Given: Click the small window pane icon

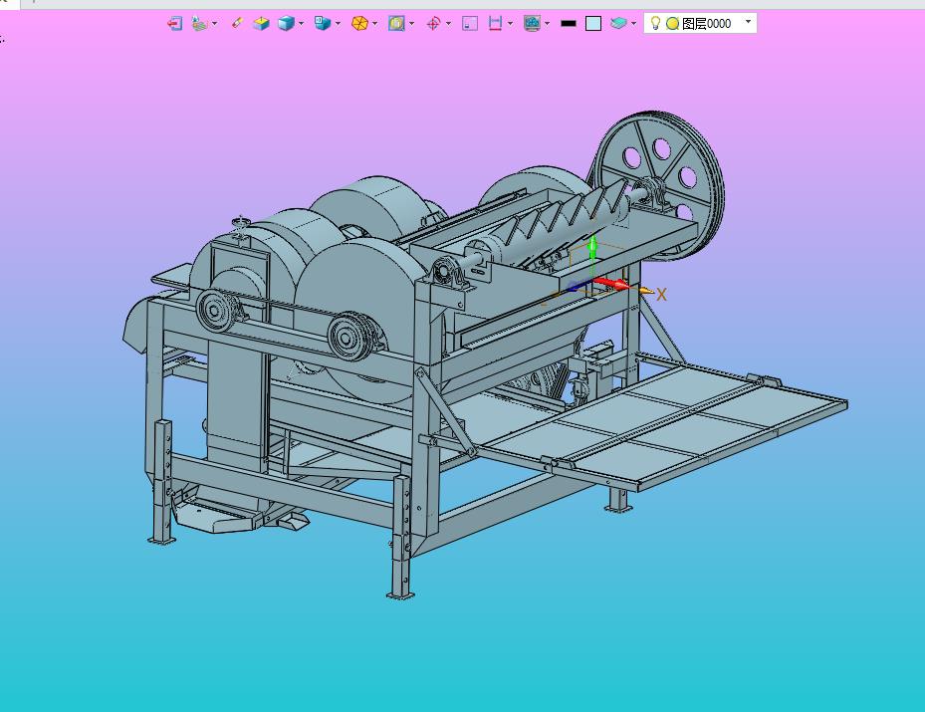Looking at the screenshot, I should (470, 23).
